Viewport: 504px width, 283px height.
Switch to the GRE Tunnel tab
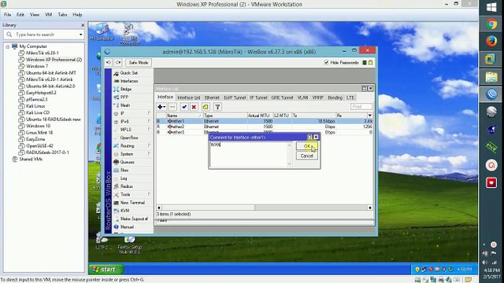[282, 97]
